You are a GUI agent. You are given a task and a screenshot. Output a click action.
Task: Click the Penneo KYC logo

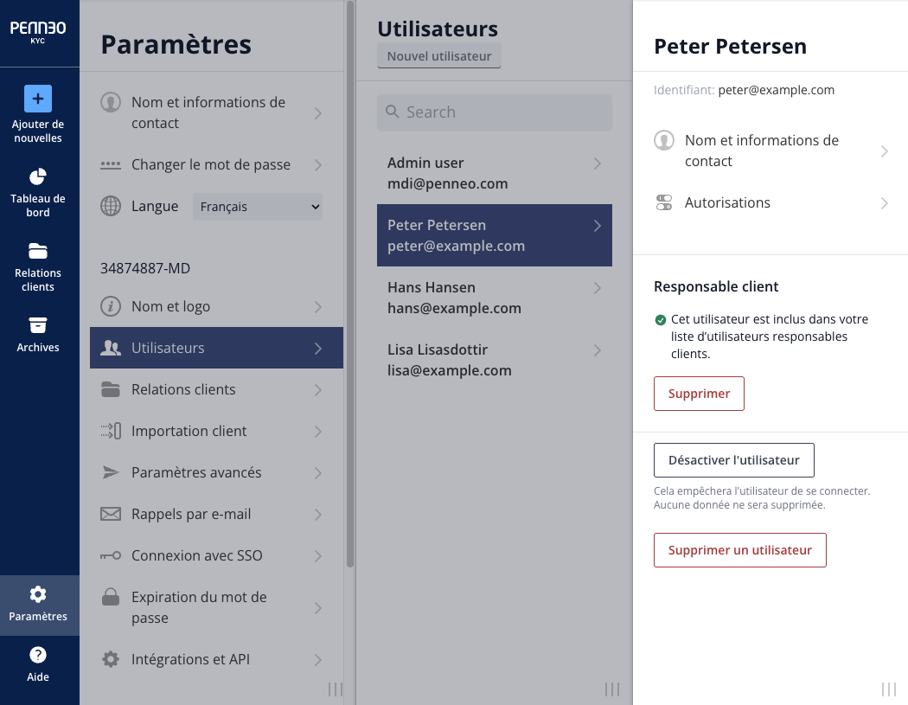pyautogui.click(x=38, y=32)
